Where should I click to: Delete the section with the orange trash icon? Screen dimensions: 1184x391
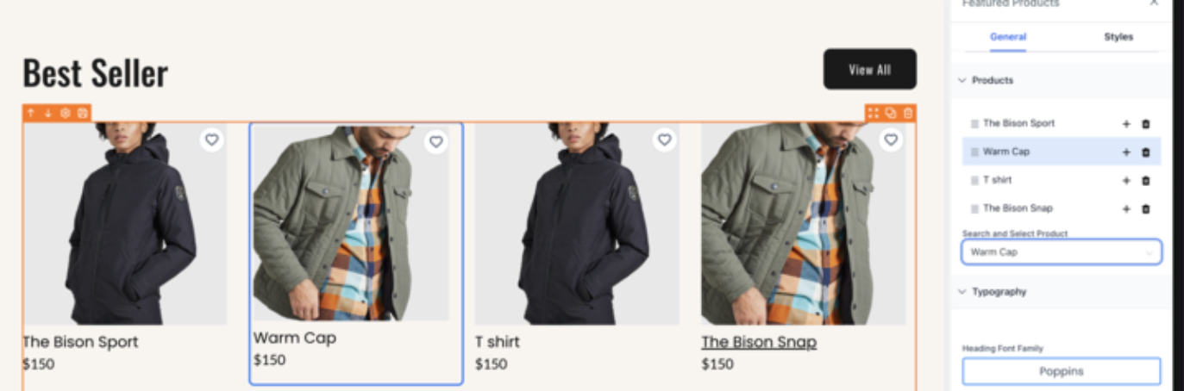pyautogui.click(x=908, y=113)
